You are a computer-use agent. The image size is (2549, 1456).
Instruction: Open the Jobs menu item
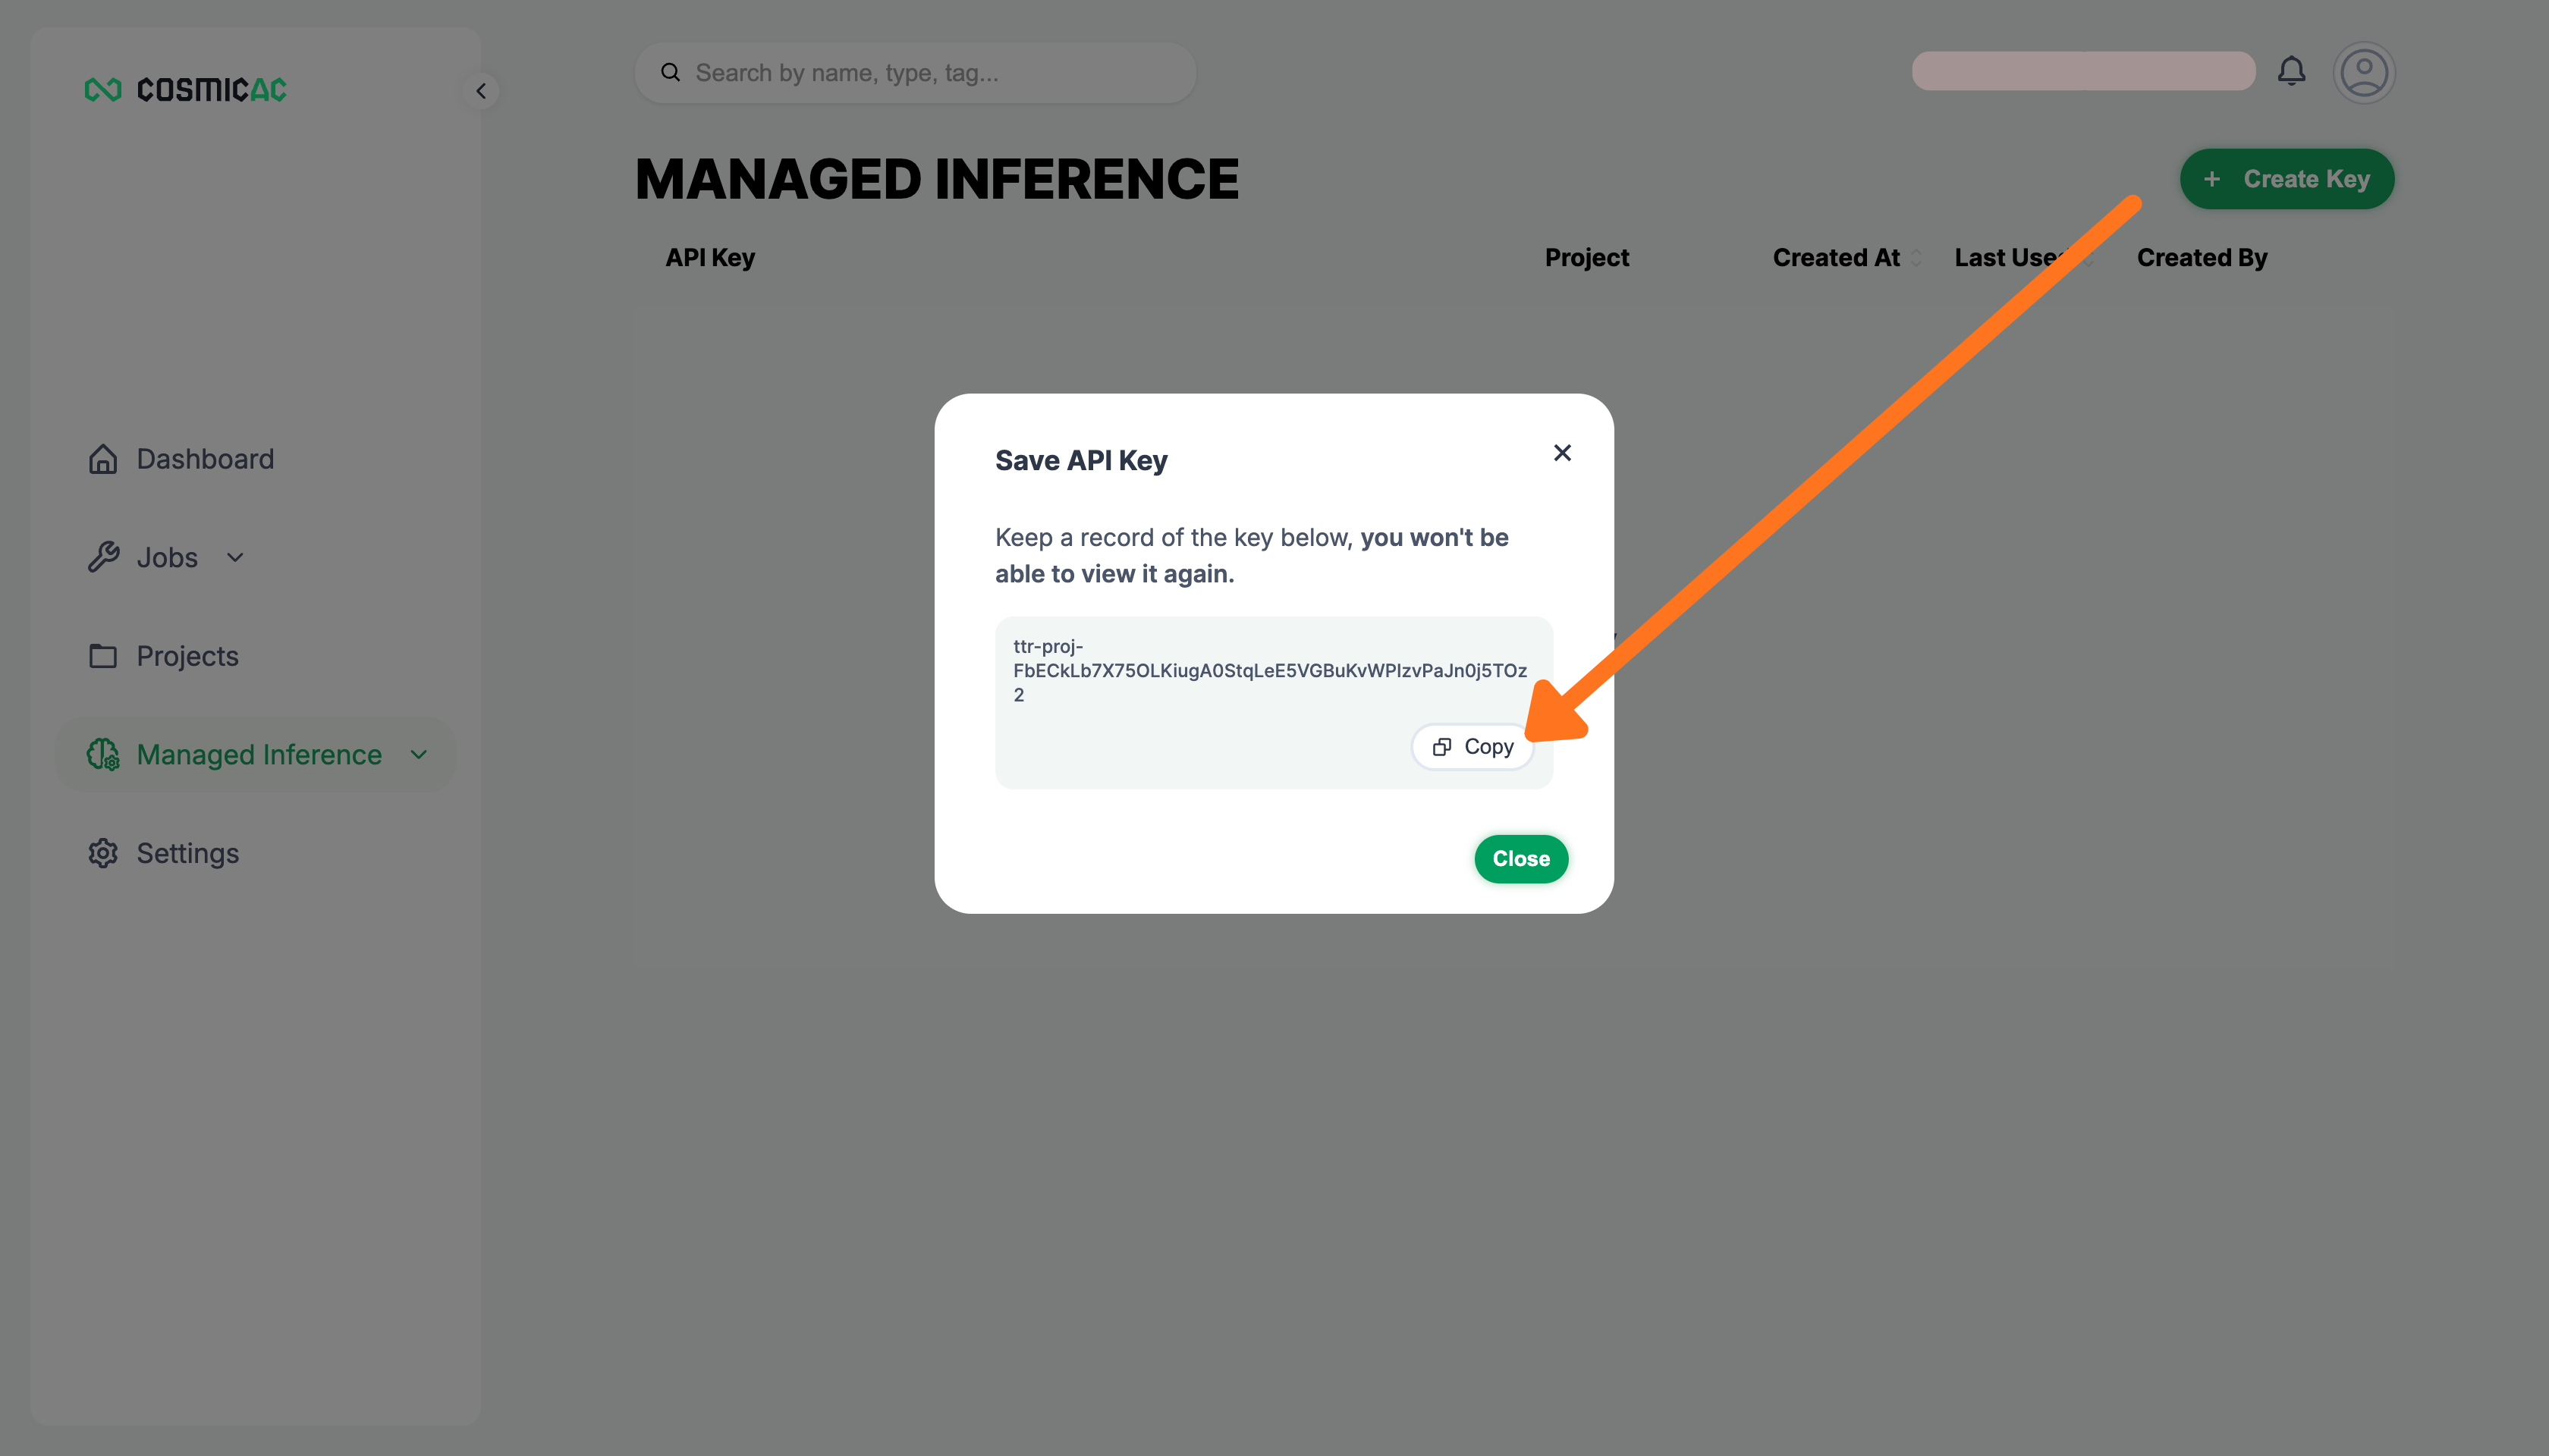[x=167, y=557]
